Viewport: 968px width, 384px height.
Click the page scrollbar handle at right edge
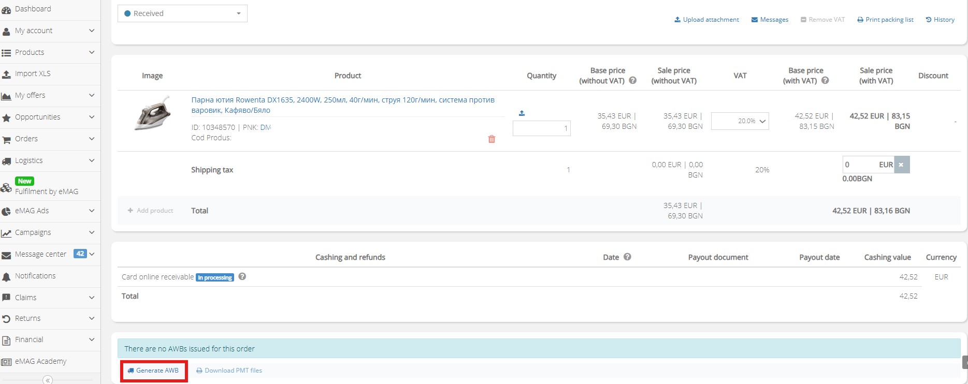click(965, 362)
